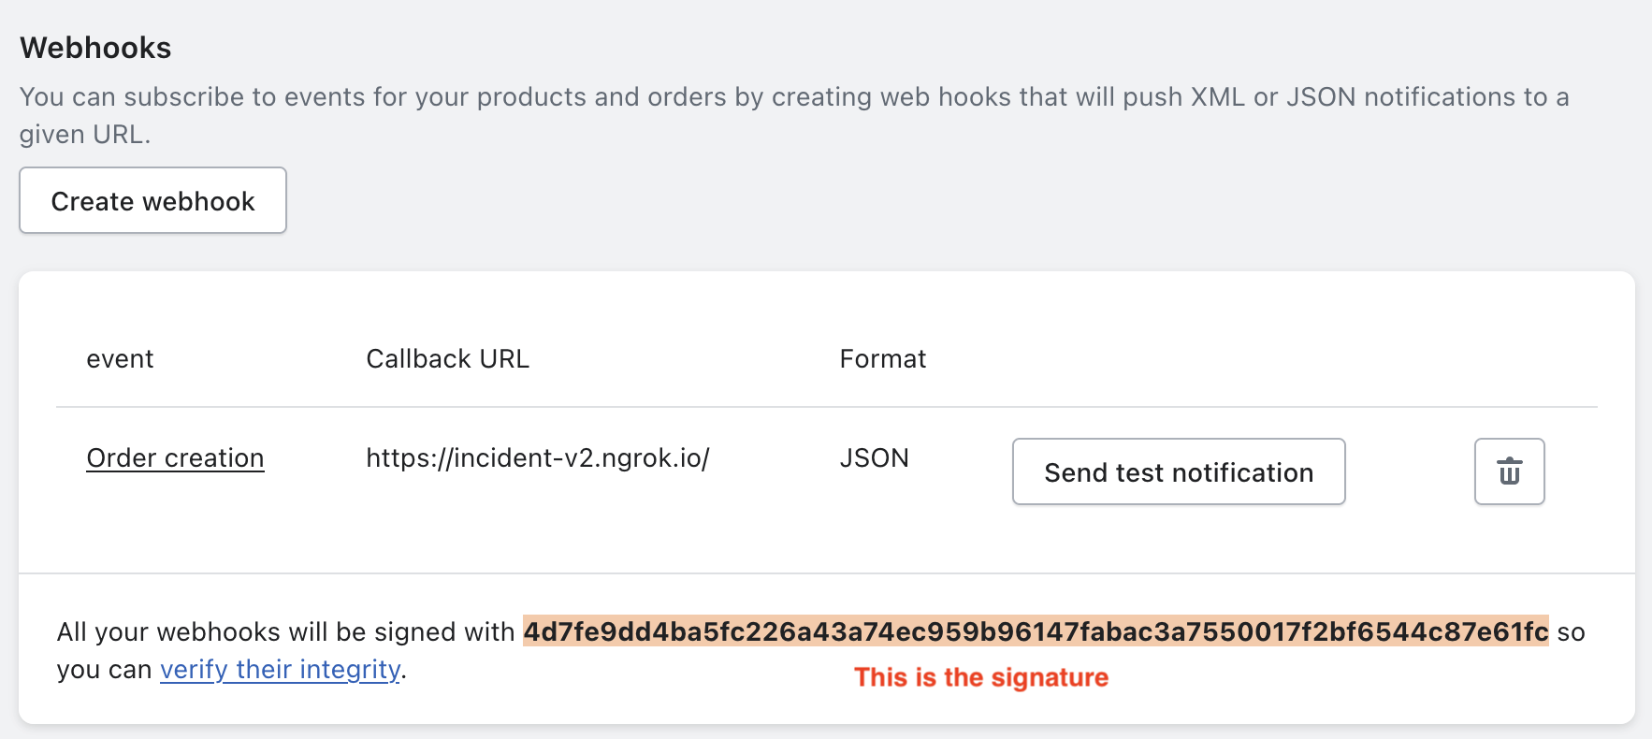The width and height of the screenshot is (1652, 739).
Task: Click the word "so" after the signature
Action: (1571, 632)
